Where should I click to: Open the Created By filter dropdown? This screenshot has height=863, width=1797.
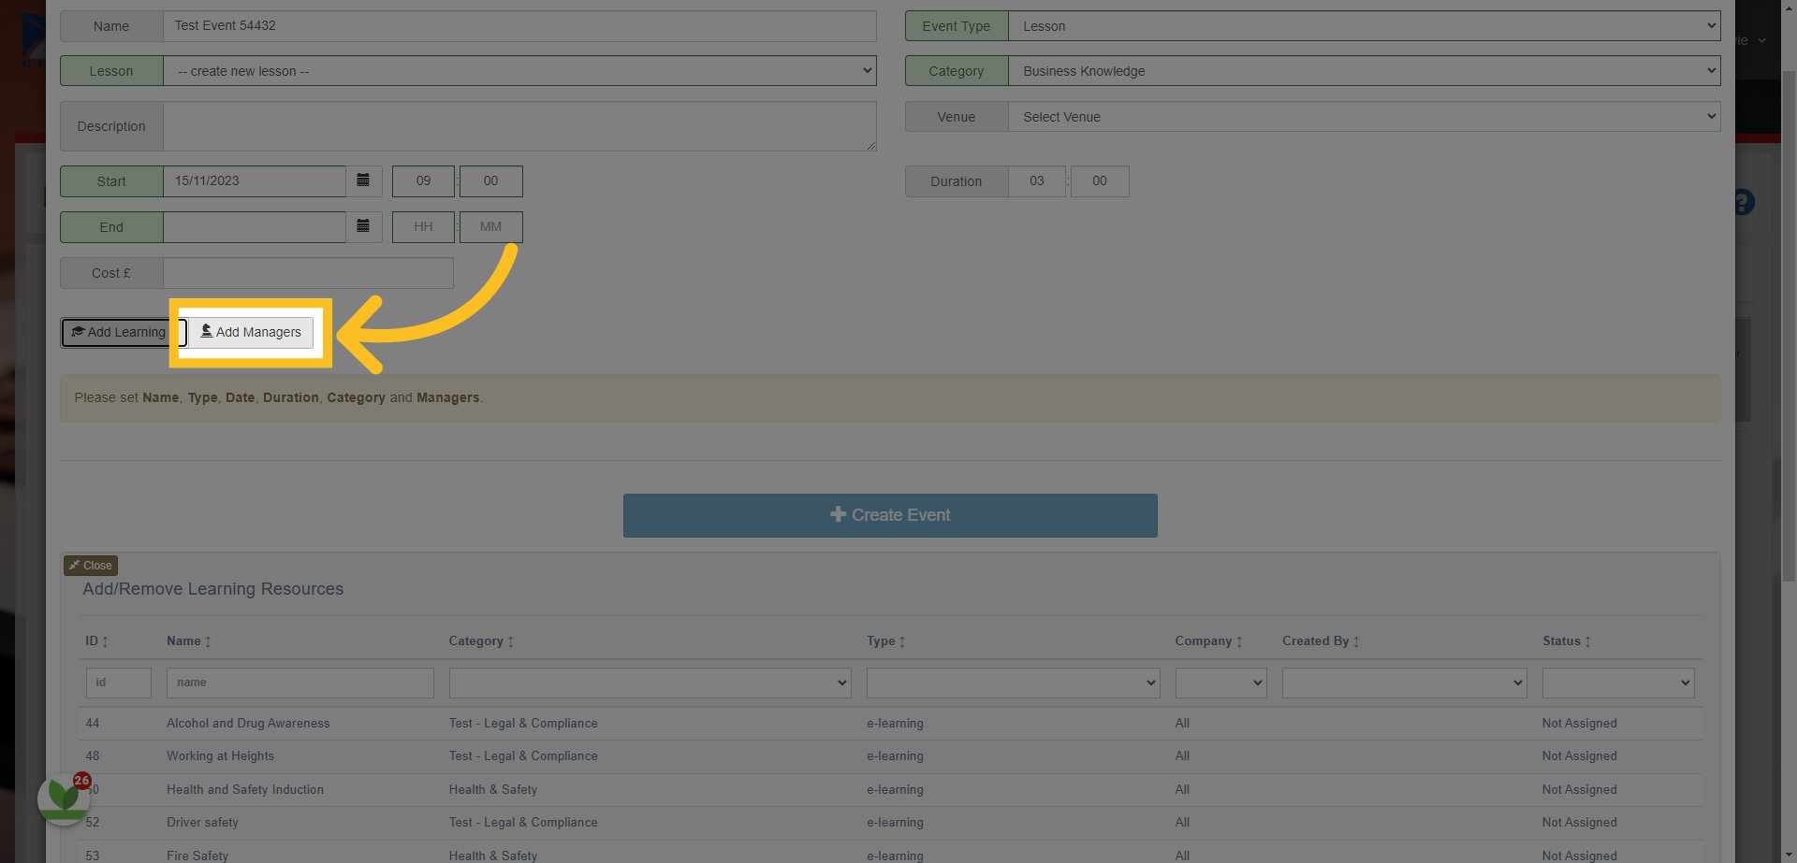(x=1404, y=683)
